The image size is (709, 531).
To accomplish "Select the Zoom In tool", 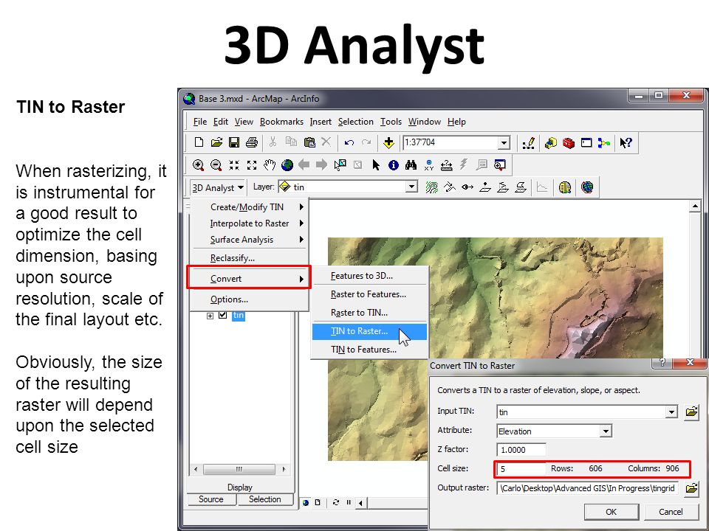I will point(198,165).
